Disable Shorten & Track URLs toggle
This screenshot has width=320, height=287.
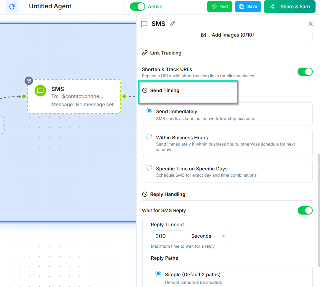coord(305,72)
